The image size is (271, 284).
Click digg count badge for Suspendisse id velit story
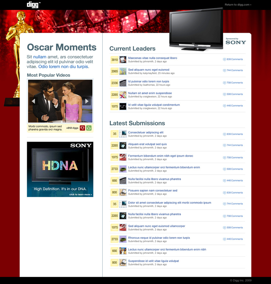[114, 263]
